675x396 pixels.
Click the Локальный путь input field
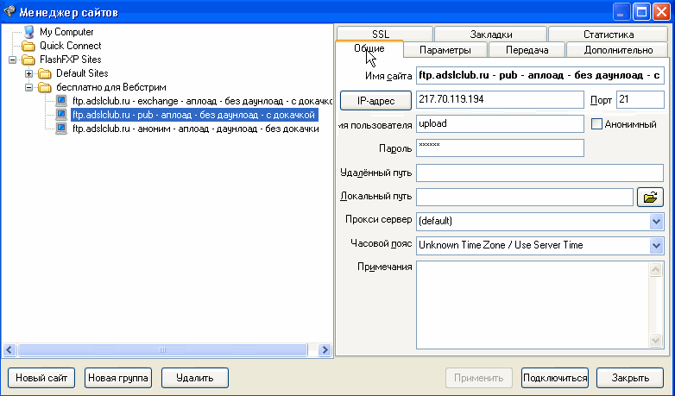(x=525, y=198)
